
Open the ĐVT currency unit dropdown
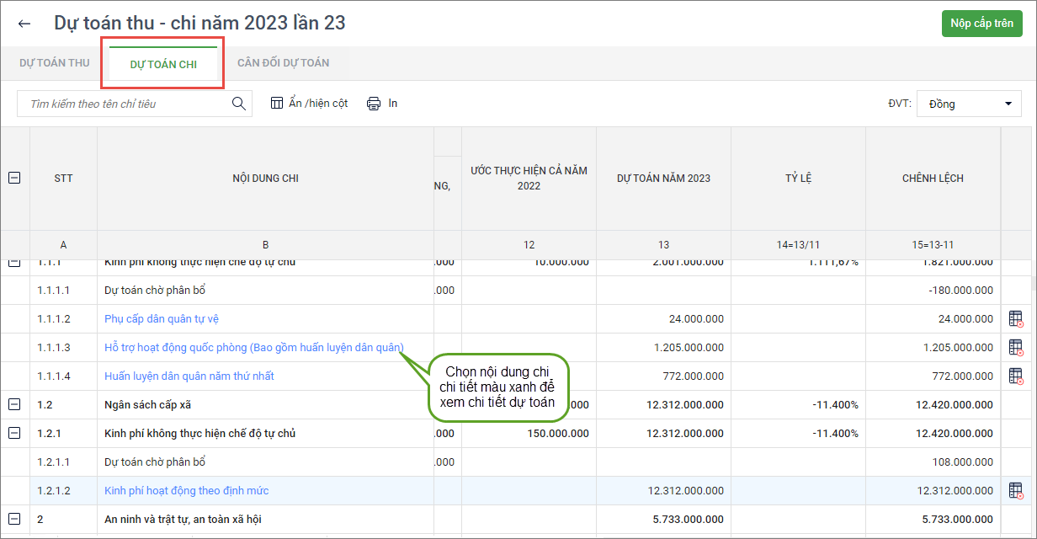[x=968, y=104]
